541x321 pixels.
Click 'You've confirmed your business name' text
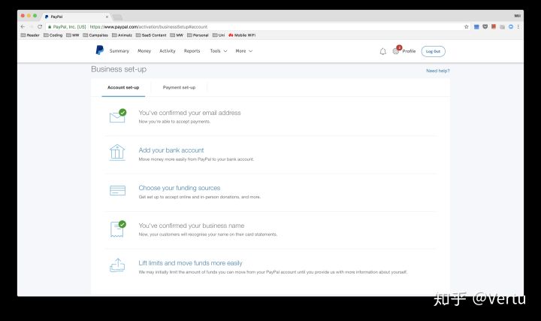pyautogui.click(x=192, y=226)
